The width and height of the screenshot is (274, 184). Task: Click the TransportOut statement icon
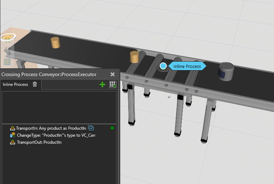(x=13, y=142)
